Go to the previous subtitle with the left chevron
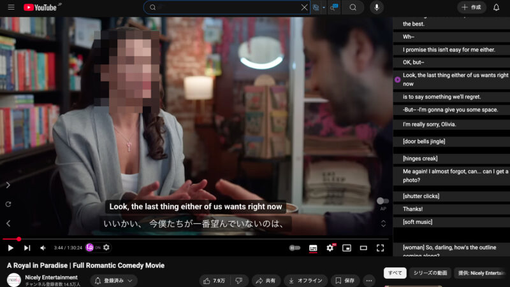The width and height of the screenshot is (510, 287). point(8,223)
